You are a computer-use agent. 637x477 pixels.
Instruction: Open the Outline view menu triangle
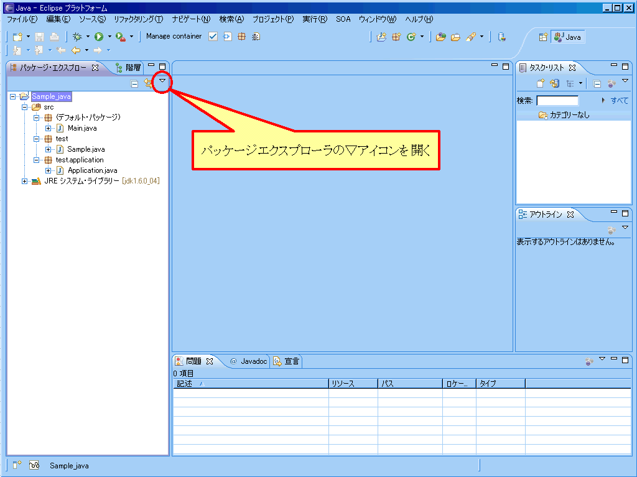(625, 228)
